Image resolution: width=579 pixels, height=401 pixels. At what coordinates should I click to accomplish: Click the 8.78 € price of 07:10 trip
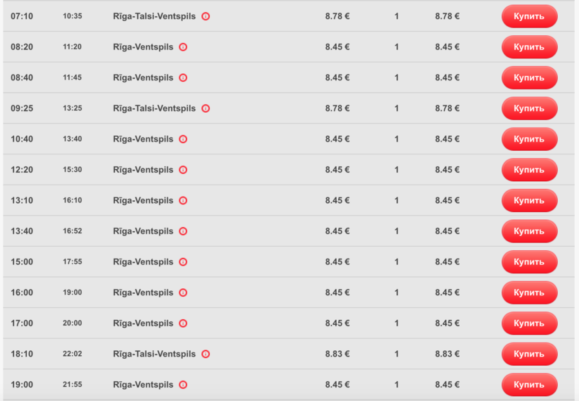click(x=338, y=16)
